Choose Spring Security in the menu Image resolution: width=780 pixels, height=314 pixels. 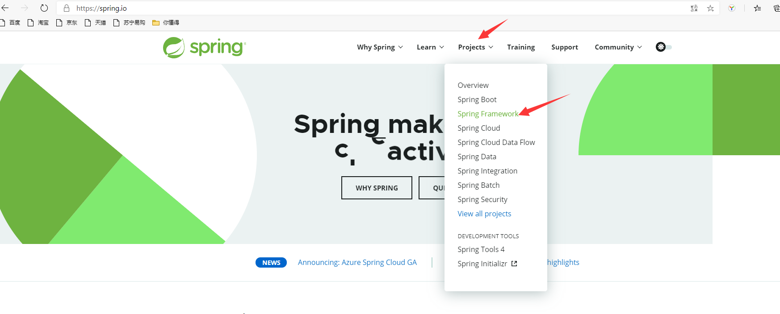[x=482, y=199]
